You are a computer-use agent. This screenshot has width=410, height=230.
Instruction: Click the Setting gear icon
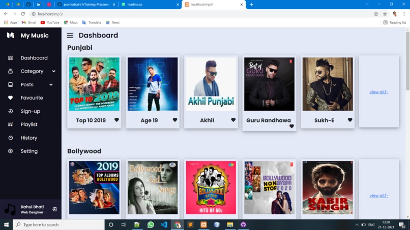(10, 151)
